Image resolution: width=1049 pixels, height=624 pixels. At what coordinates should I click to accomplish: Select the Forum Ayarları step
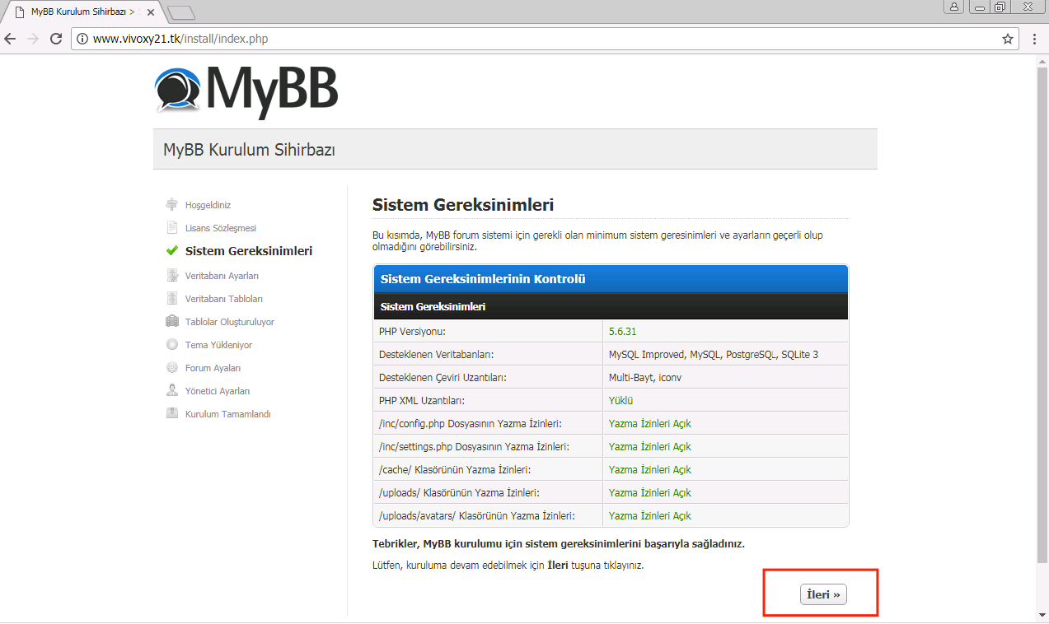tap(213, 368)
